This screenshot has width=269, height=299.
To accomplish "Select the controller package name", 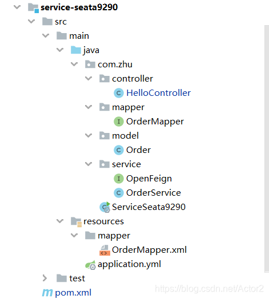I will point(133,79).
